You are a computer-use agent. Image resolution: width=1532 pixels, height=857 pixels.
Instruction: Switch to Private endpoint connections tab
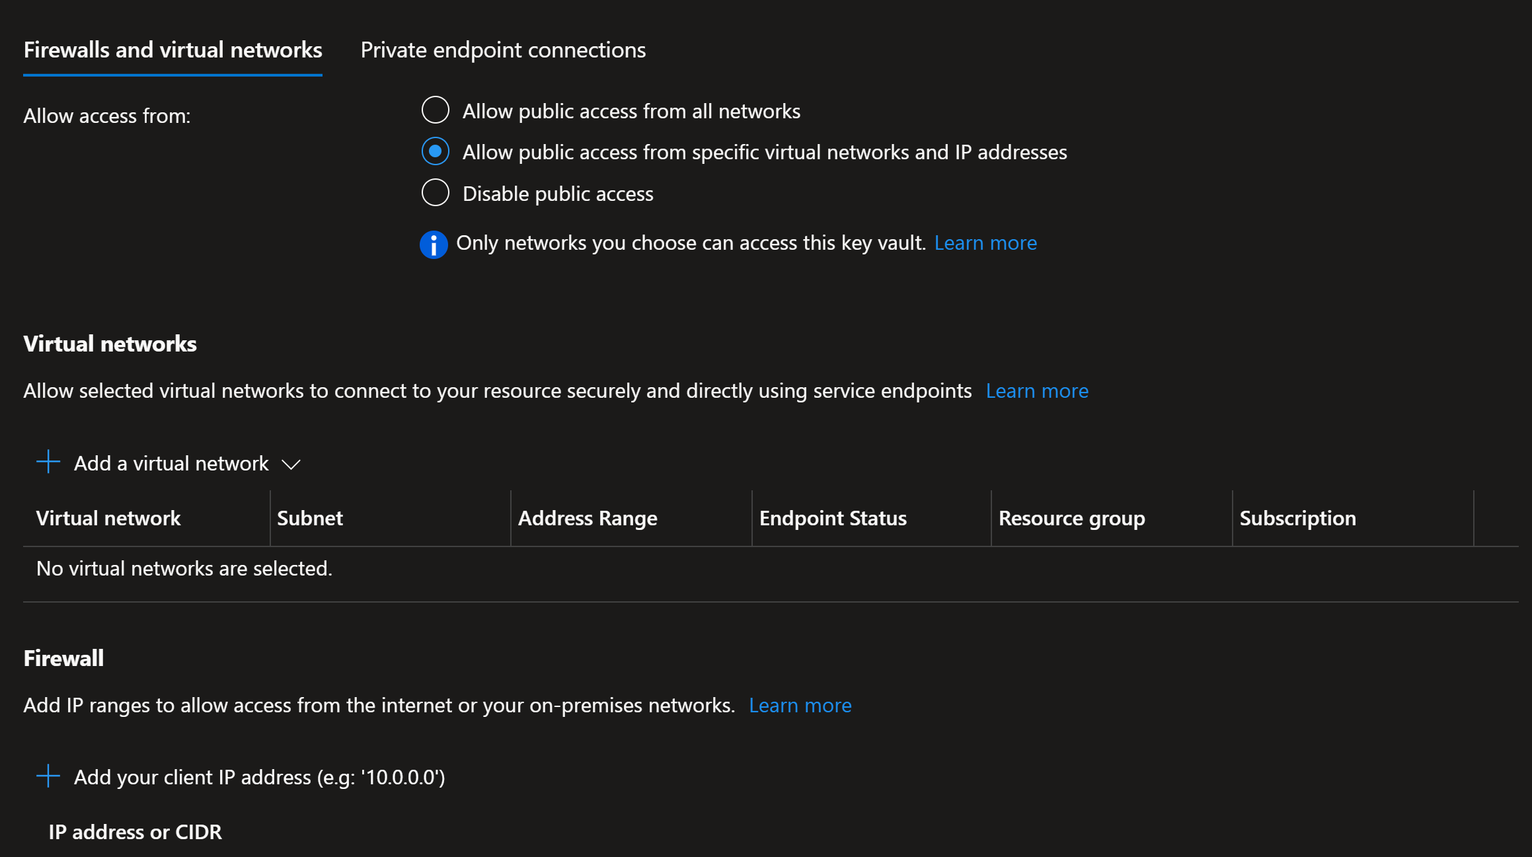[x=503, y=50]
